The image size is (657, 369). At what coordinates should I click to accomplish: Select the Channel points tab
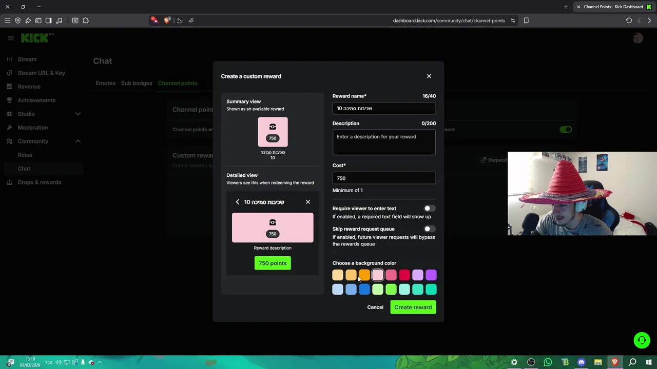coord(178,83)
